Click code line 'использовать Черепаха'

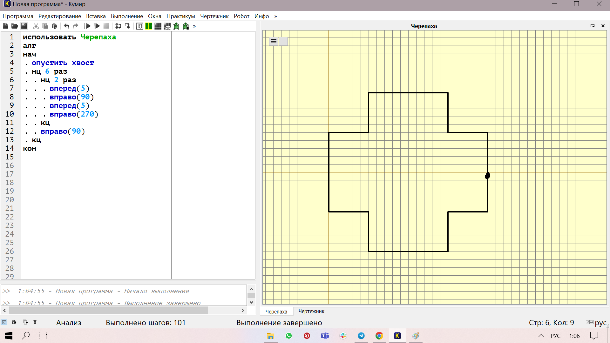click(x=69, y=37)
